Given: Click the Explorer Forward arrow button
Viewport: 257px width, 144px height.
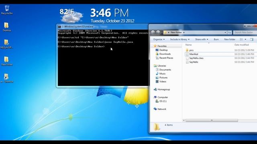Looking at the screenshot, I should pos(158,32).
